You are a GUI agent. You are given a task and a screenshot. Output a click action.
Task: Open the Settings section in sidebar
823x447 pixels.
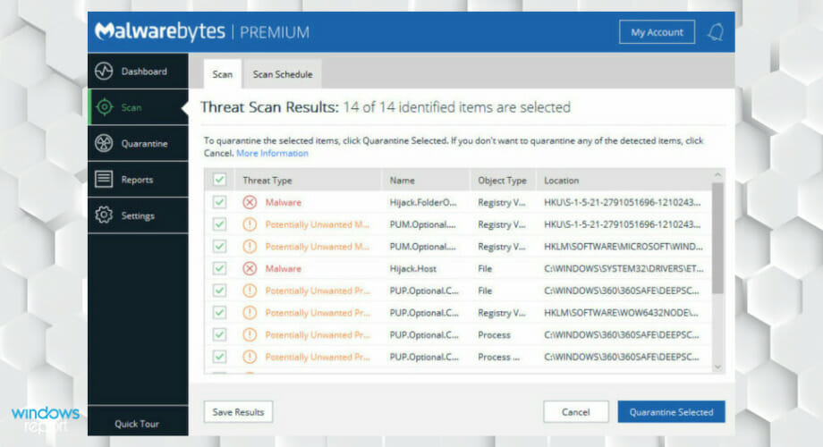(x=138, y=215)
